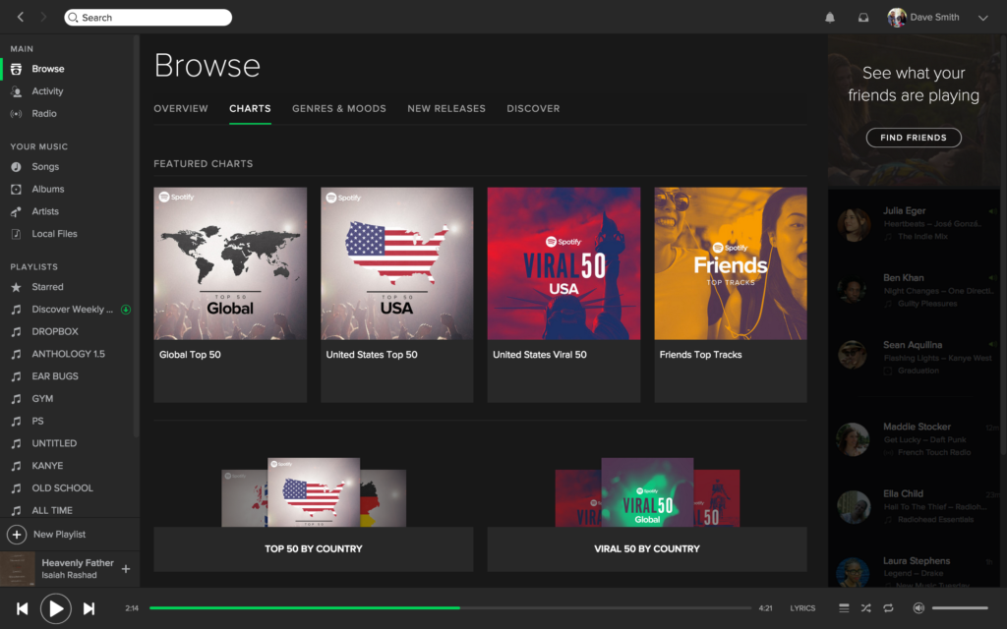1007x629 pixels.
Task: Click the Heavenly Father album art
Action: pos(18,569)
